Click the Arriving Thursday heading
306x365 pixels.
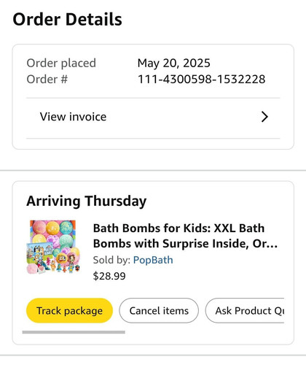coord(87,201)
